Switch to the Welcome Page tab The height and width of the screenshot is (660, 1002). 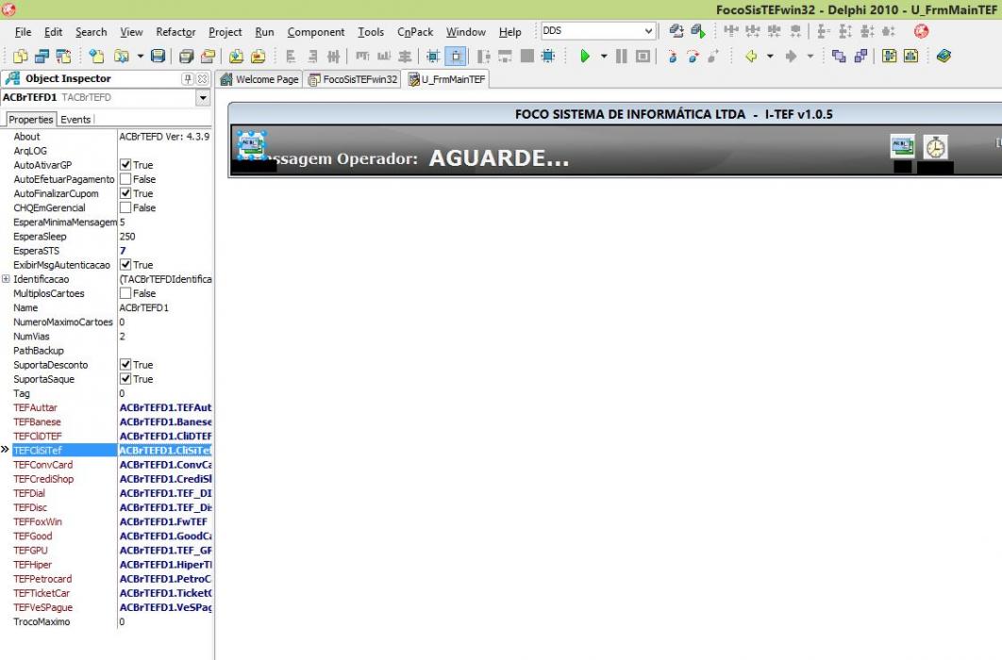click(259, 79)
